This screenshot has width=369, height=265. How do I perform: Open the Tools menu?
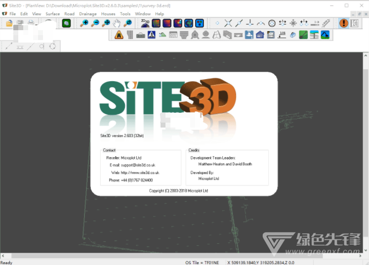(125, 14)
